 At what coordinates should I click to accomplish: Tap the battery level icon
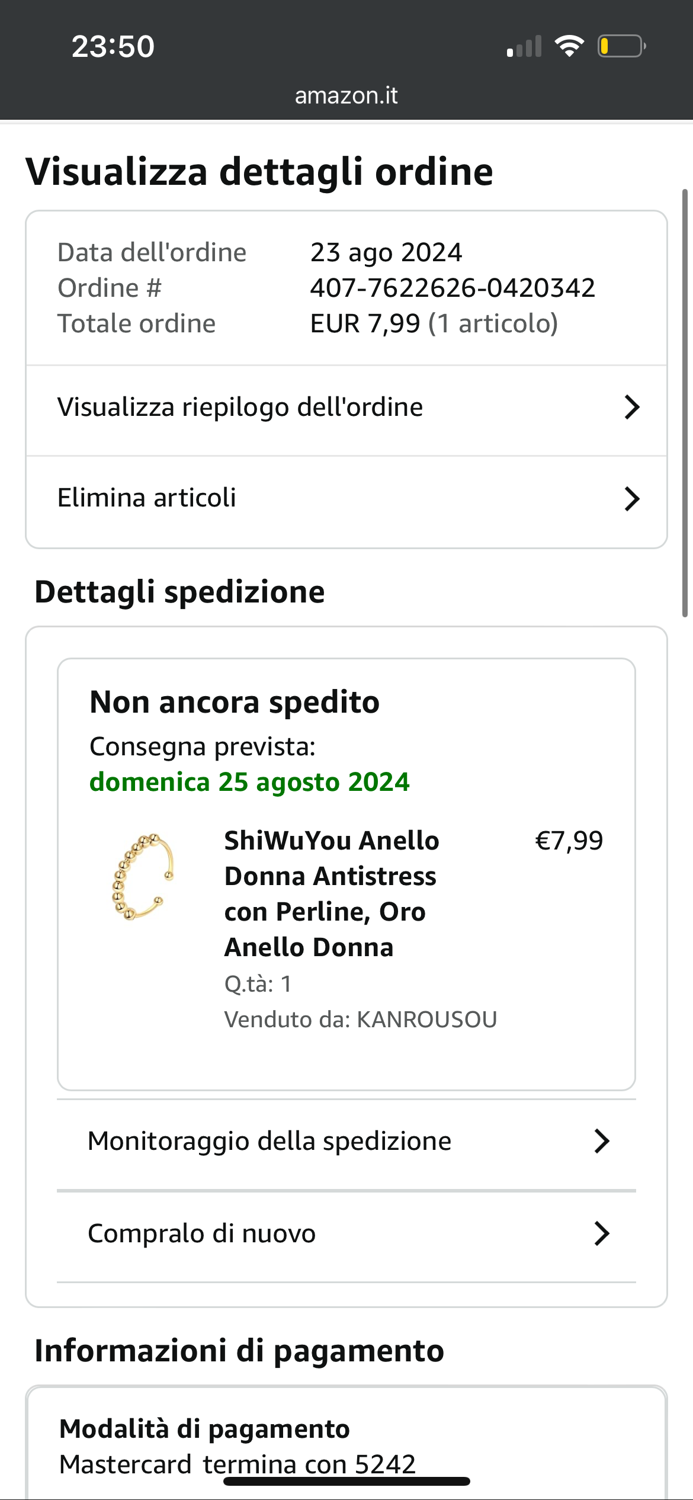click(x=621, y=46)
